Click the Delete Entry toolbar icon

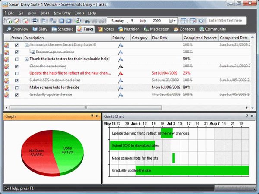[25, 21]
